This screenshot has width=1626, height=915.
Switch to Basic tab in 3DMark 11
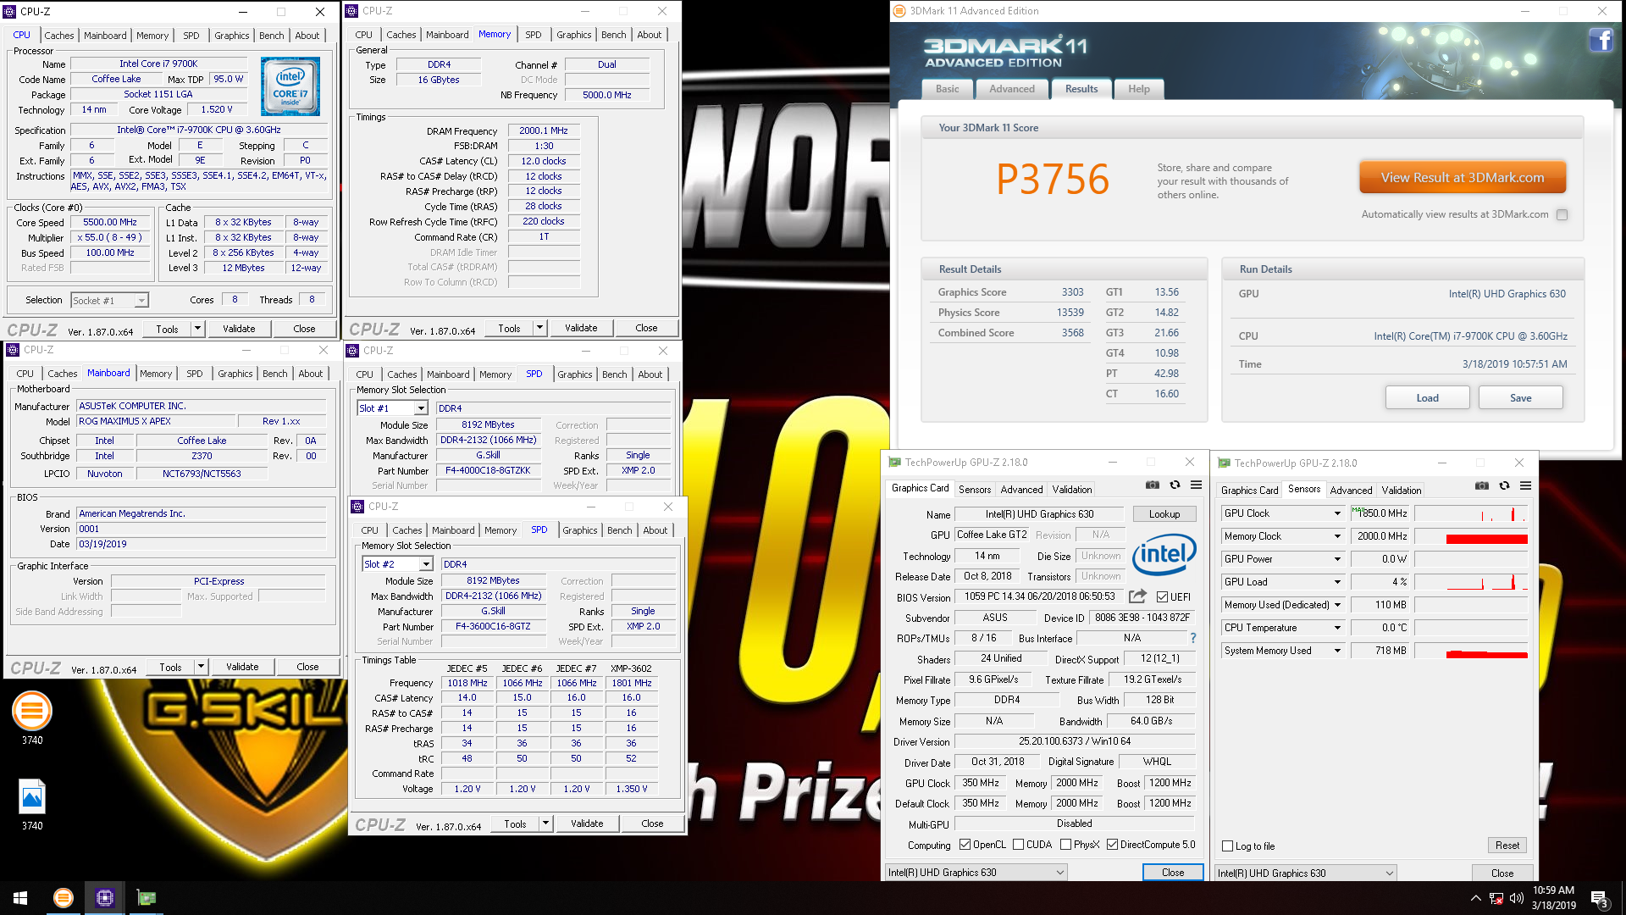947,89
